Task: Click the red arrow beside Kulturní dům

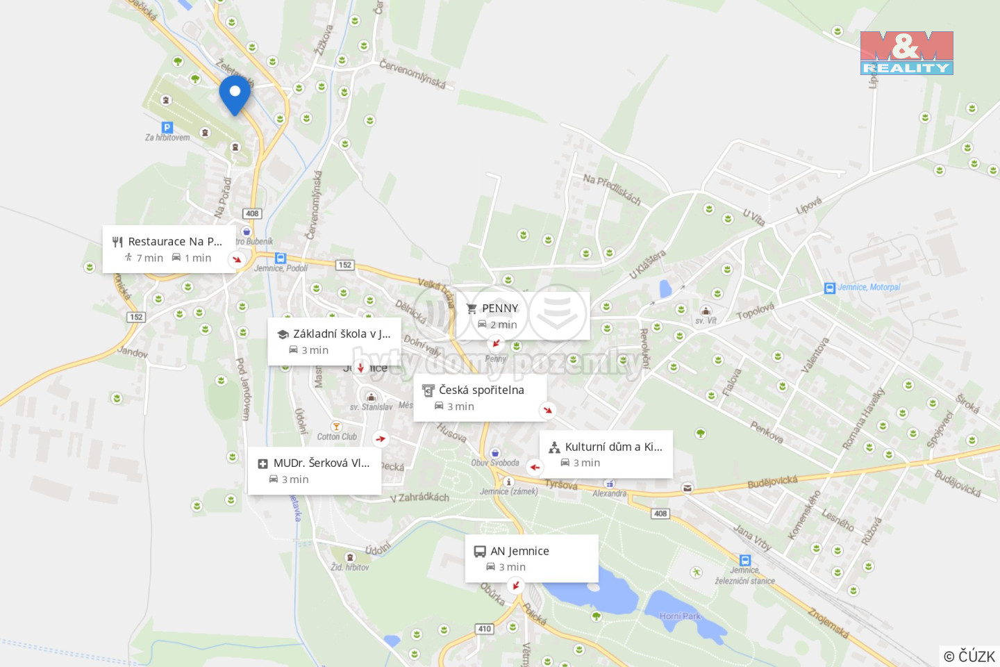Action: coord(534,467)
